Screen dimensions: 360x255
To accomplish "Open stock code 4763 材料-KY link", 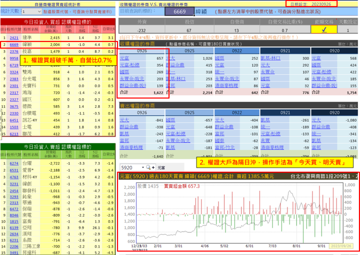I will click(x=14, y=177).
